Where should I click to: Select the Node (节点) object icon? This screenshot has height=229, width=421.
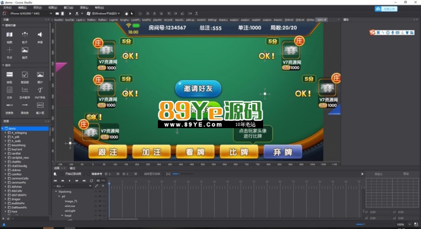(9, 50)
